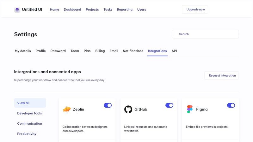The width and height of the screenshot is (253, 142).
Task: Turn off the GitHub integration switch
Action: (169, 105)
